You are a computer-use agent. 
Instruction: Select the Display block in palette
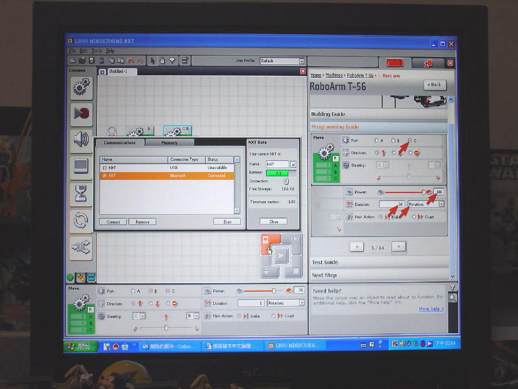tap(82, 167)
